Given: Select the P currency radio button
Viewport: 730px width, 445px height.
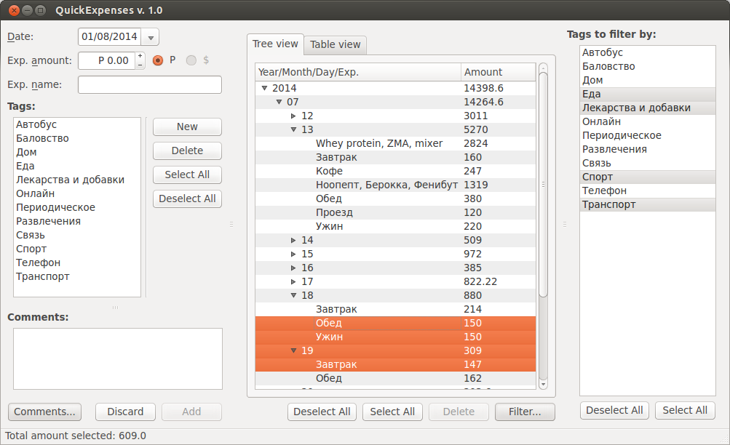Looking at the screenshot, I should tap(158, 60).
